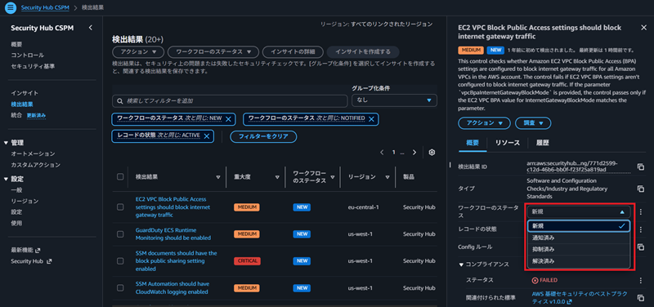Sort by 重大度 column arrow
The height and width of the screenshot is (307, 654).
[277, 177]
